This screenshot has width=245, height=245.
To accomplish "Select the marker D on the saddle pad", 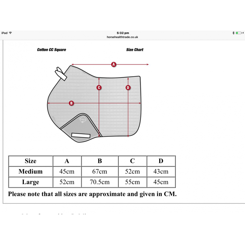I will click(128, 88).
